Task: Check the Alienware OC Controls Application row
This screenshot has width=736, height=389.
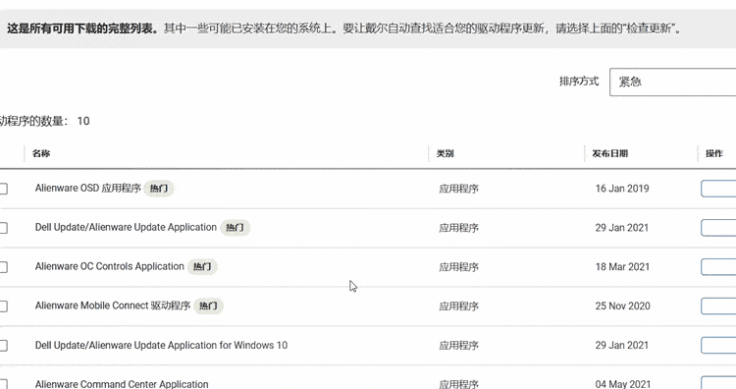Action: (x=3, y=267)
